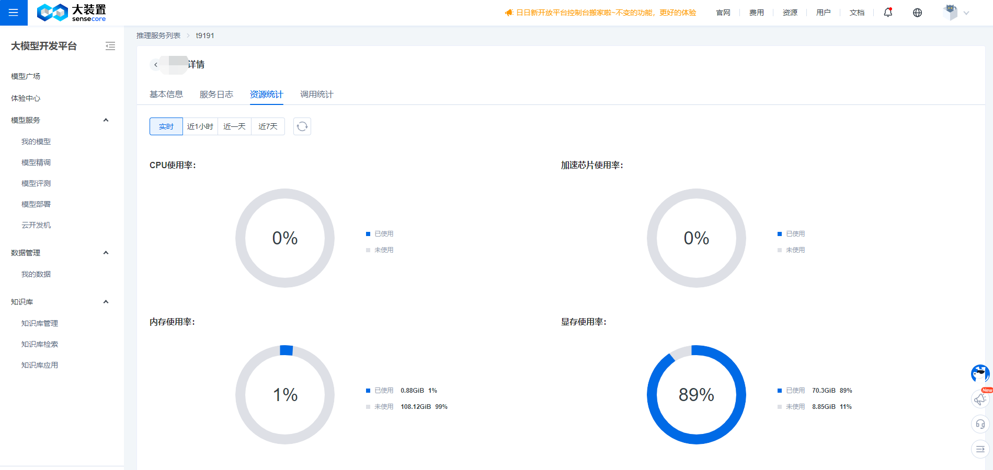Open the language globe icon
The height and width of the screenshot is (470, 993).
(x=917, y=13)
